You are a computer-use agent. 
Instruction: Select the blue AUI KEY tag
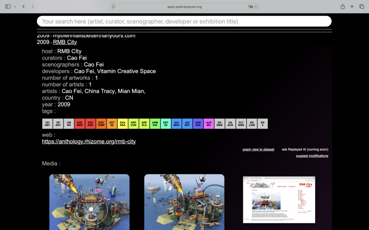(x=187, y=124)
